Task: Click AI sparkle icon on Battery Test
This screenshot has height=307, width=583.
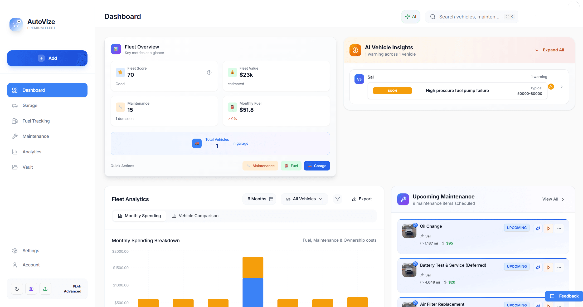Action: [538, 267]
